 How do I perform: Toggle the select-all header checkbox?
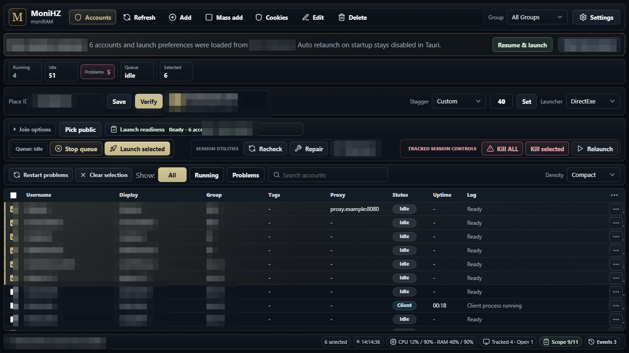(13, 195)
